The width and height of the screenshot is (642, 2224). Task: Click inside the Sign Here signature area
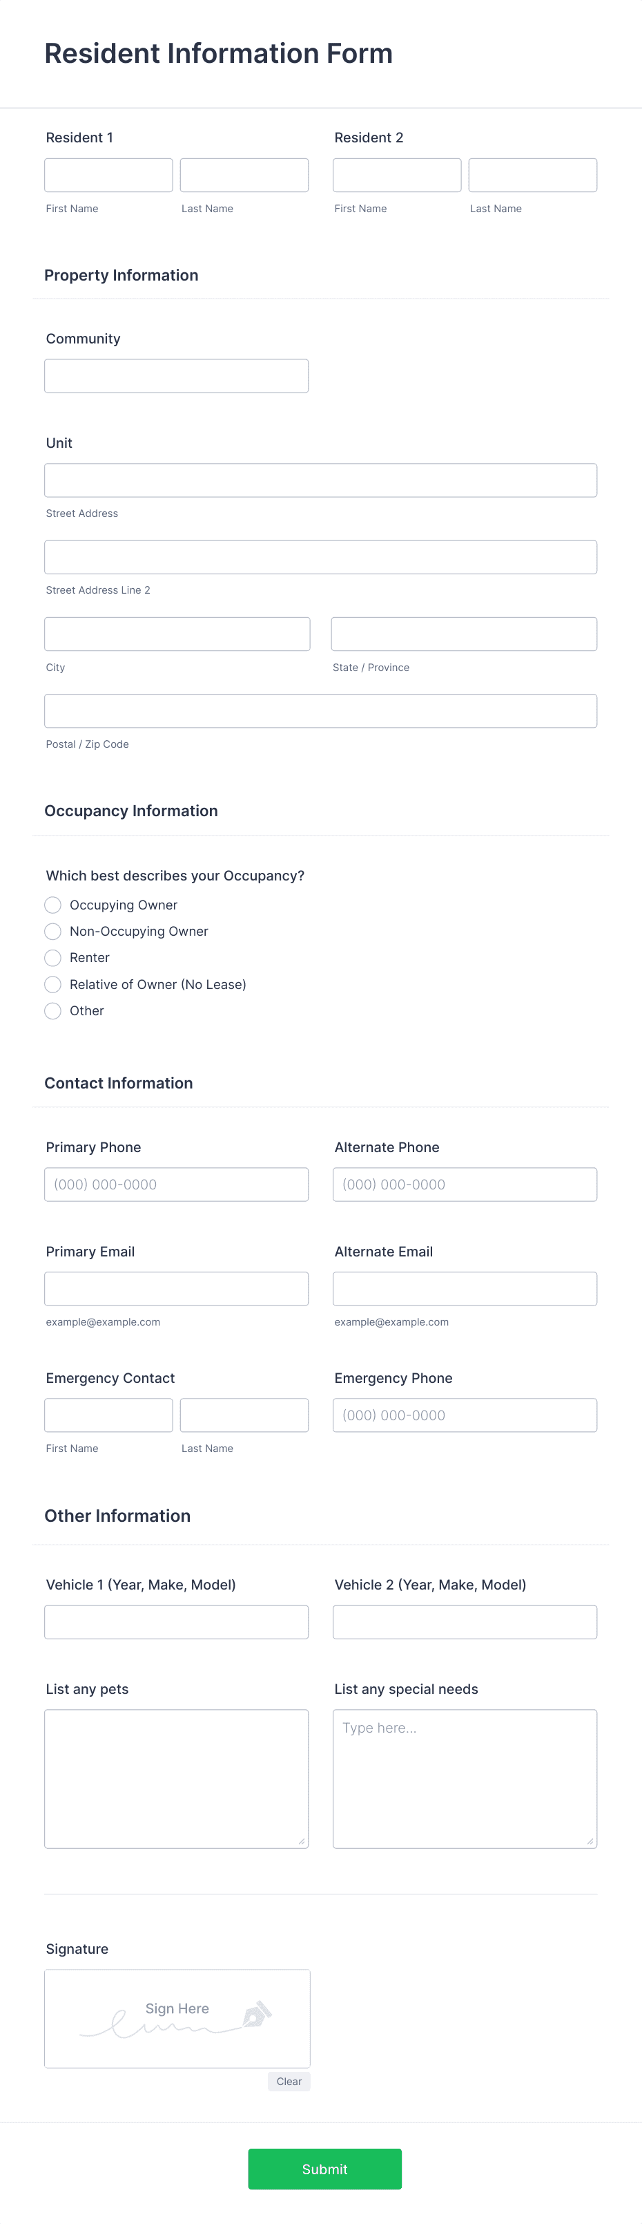pyautogui.click(x=177, y=2019)
